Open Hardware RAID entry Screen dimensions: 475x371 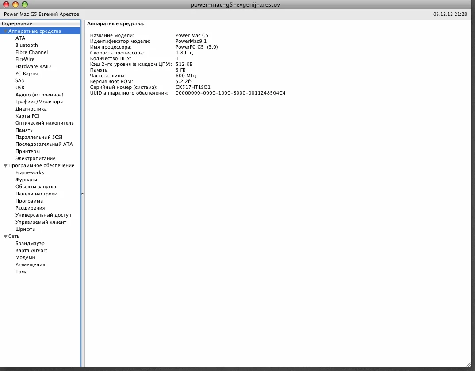(33, 66)
